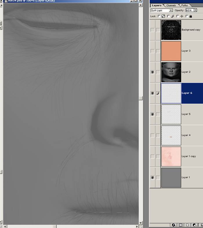Enable lock transparent pixels checkbox
Screen dimensions: 203x228
(159, 16)
